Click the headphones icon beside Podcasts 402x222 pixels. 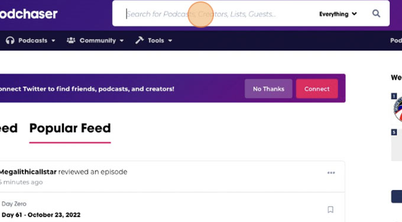click(x=10, y=40)
